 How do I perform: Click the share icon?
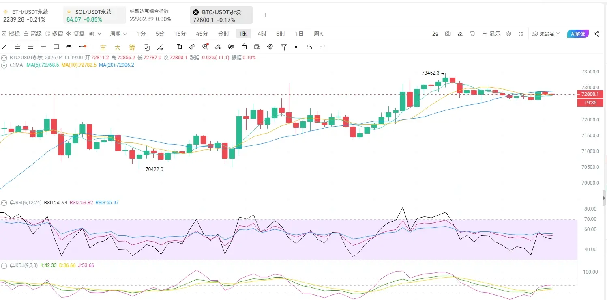tap(596, 34)
